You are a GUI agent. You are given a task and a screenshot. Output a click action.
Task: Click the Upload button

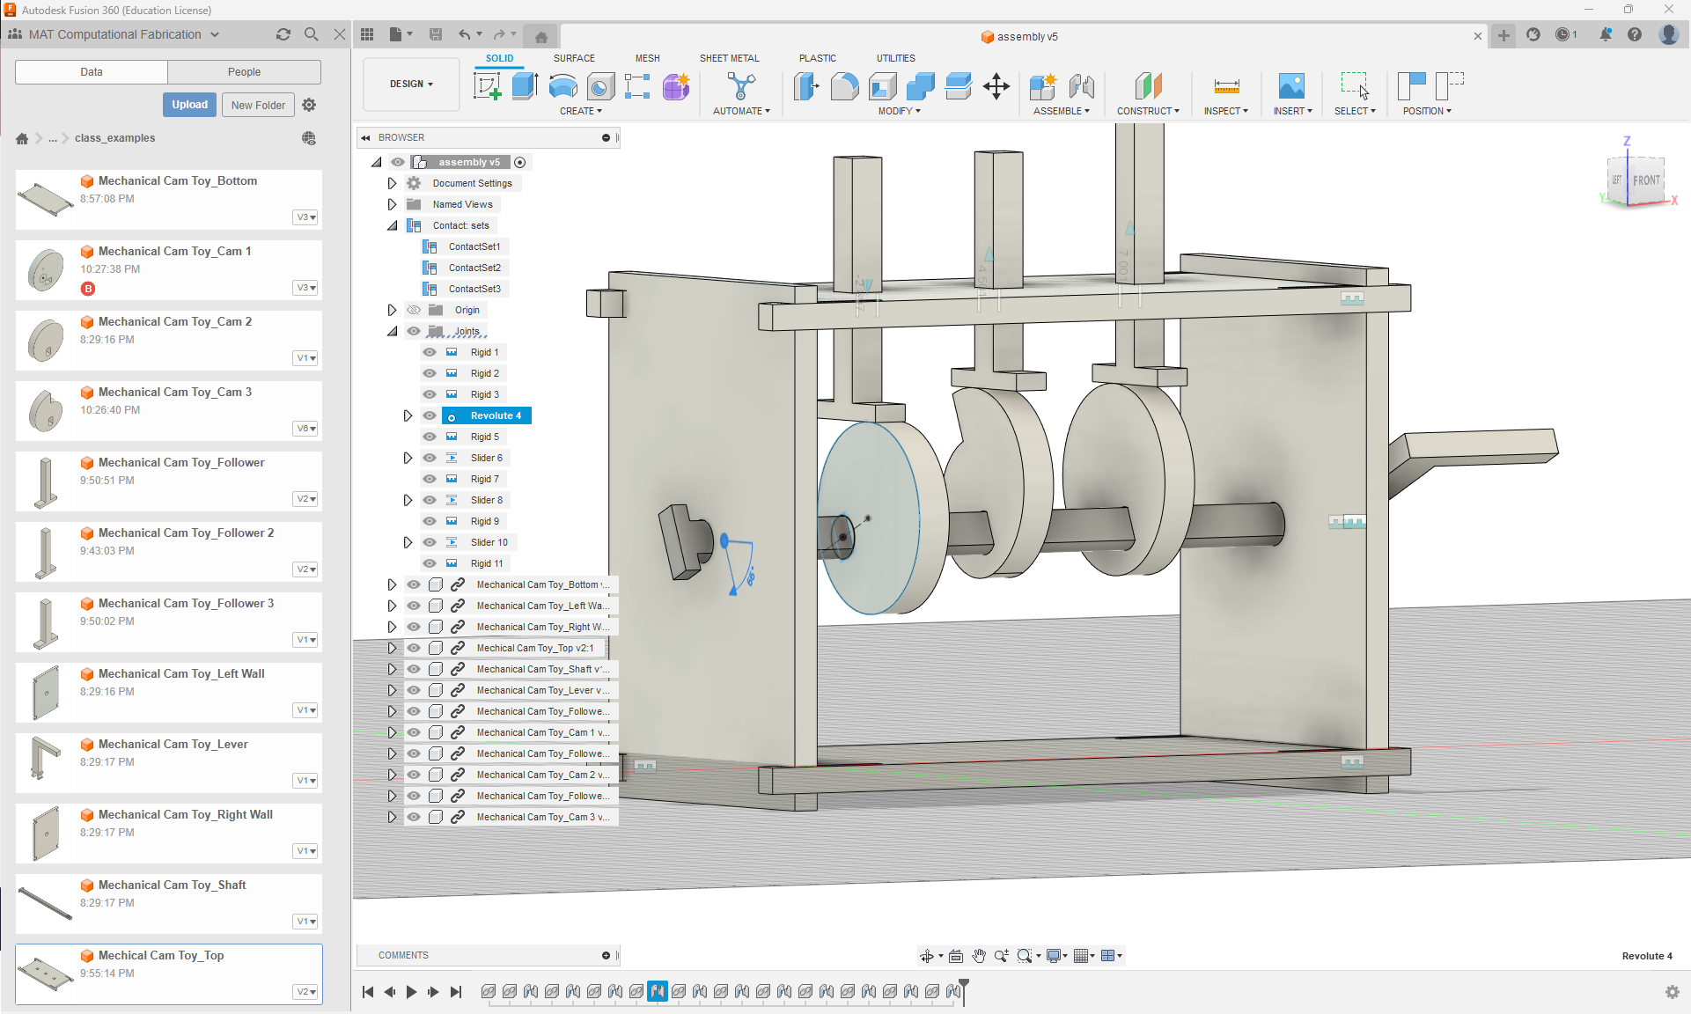coord(189,105)
